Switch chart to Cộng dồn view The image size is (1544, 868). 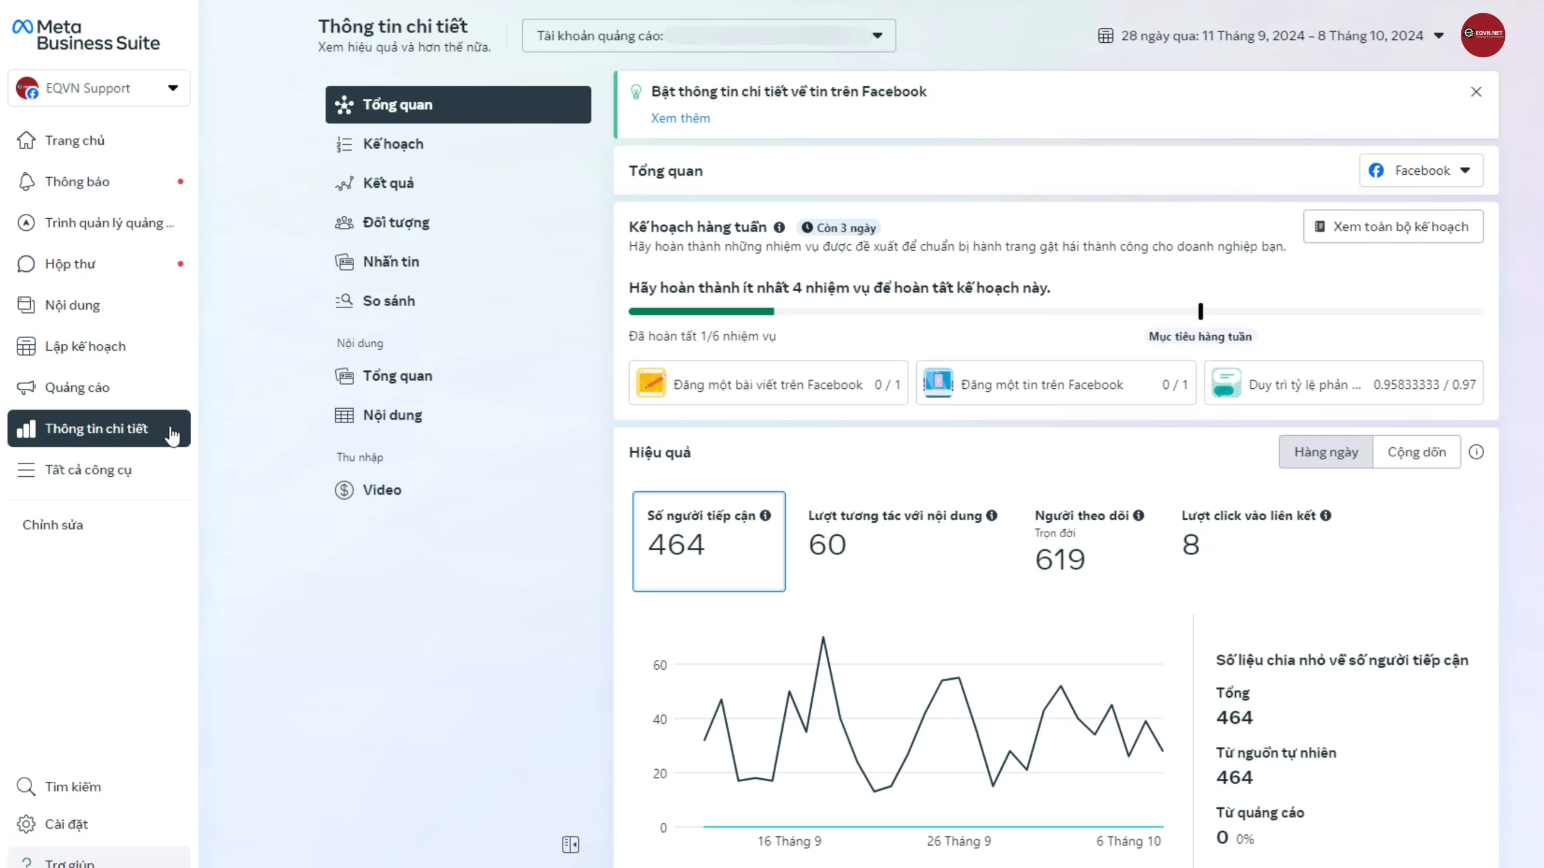coord(1416,452)
